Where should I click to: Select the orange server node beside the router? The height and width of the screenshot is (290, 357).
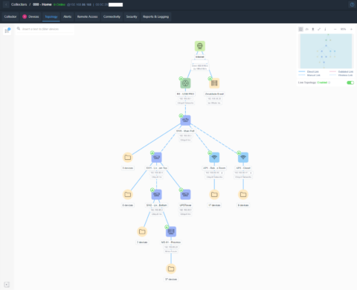[x=214, y=83]
